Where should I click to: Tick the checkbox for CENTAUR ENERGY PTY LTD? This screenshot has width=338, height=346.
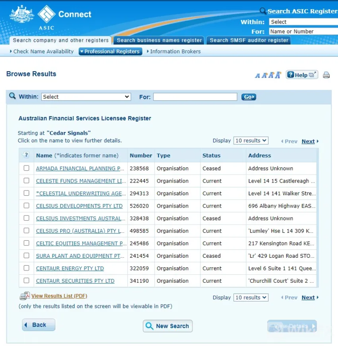pyautogui.click(x=27, y=268)
